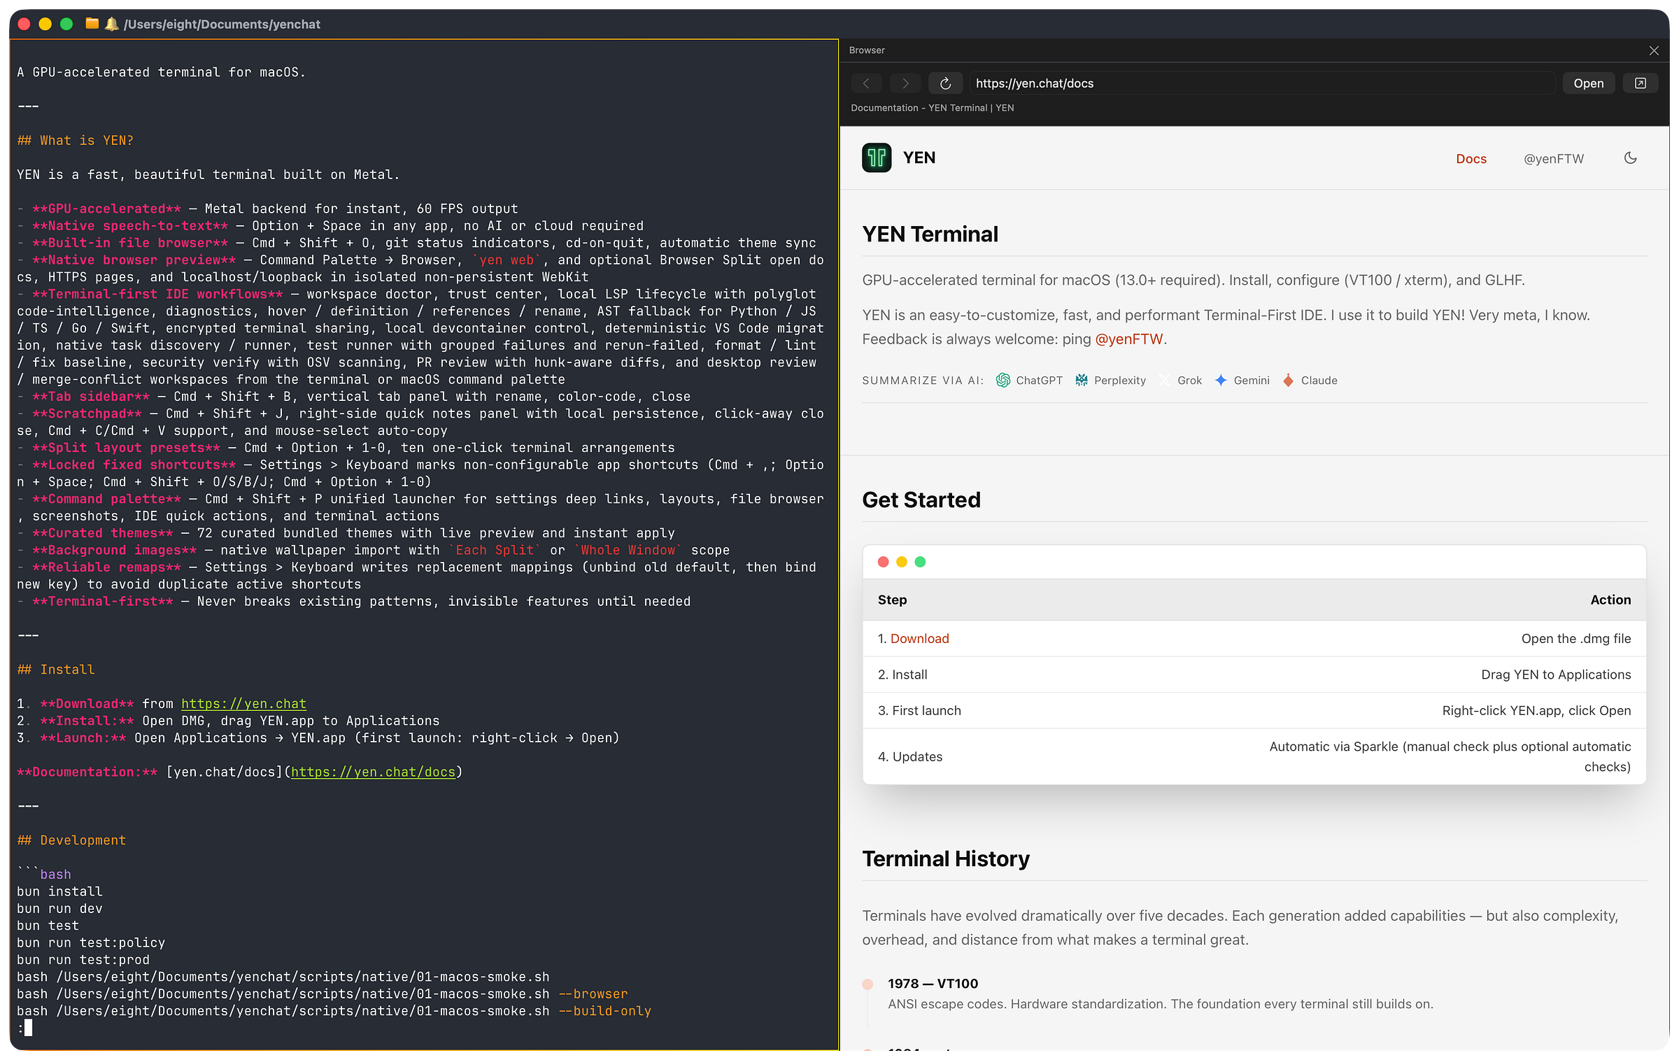Screen dimensions: 1679x1060
Task: Open page in external window icon
Action: click(1641, 83)
